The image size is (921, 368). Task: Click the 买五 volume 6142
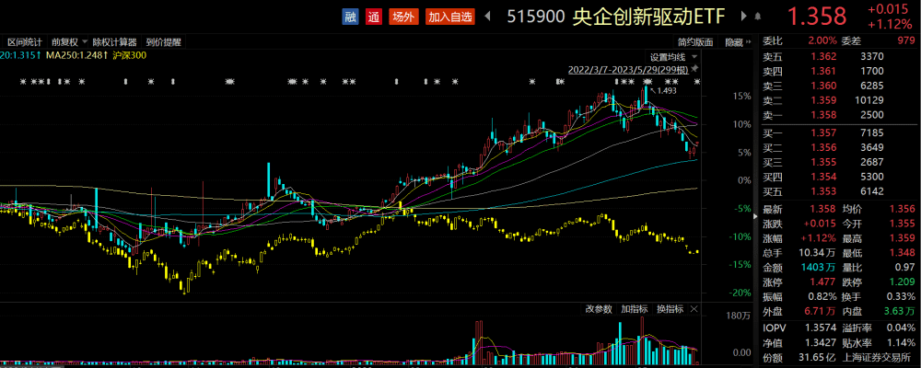tap(872, 191)
